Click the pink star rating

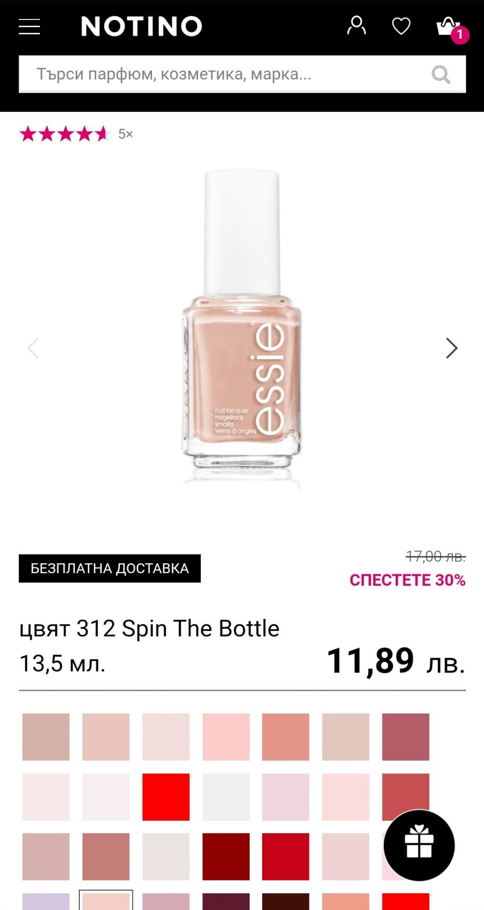click(64, 135)
